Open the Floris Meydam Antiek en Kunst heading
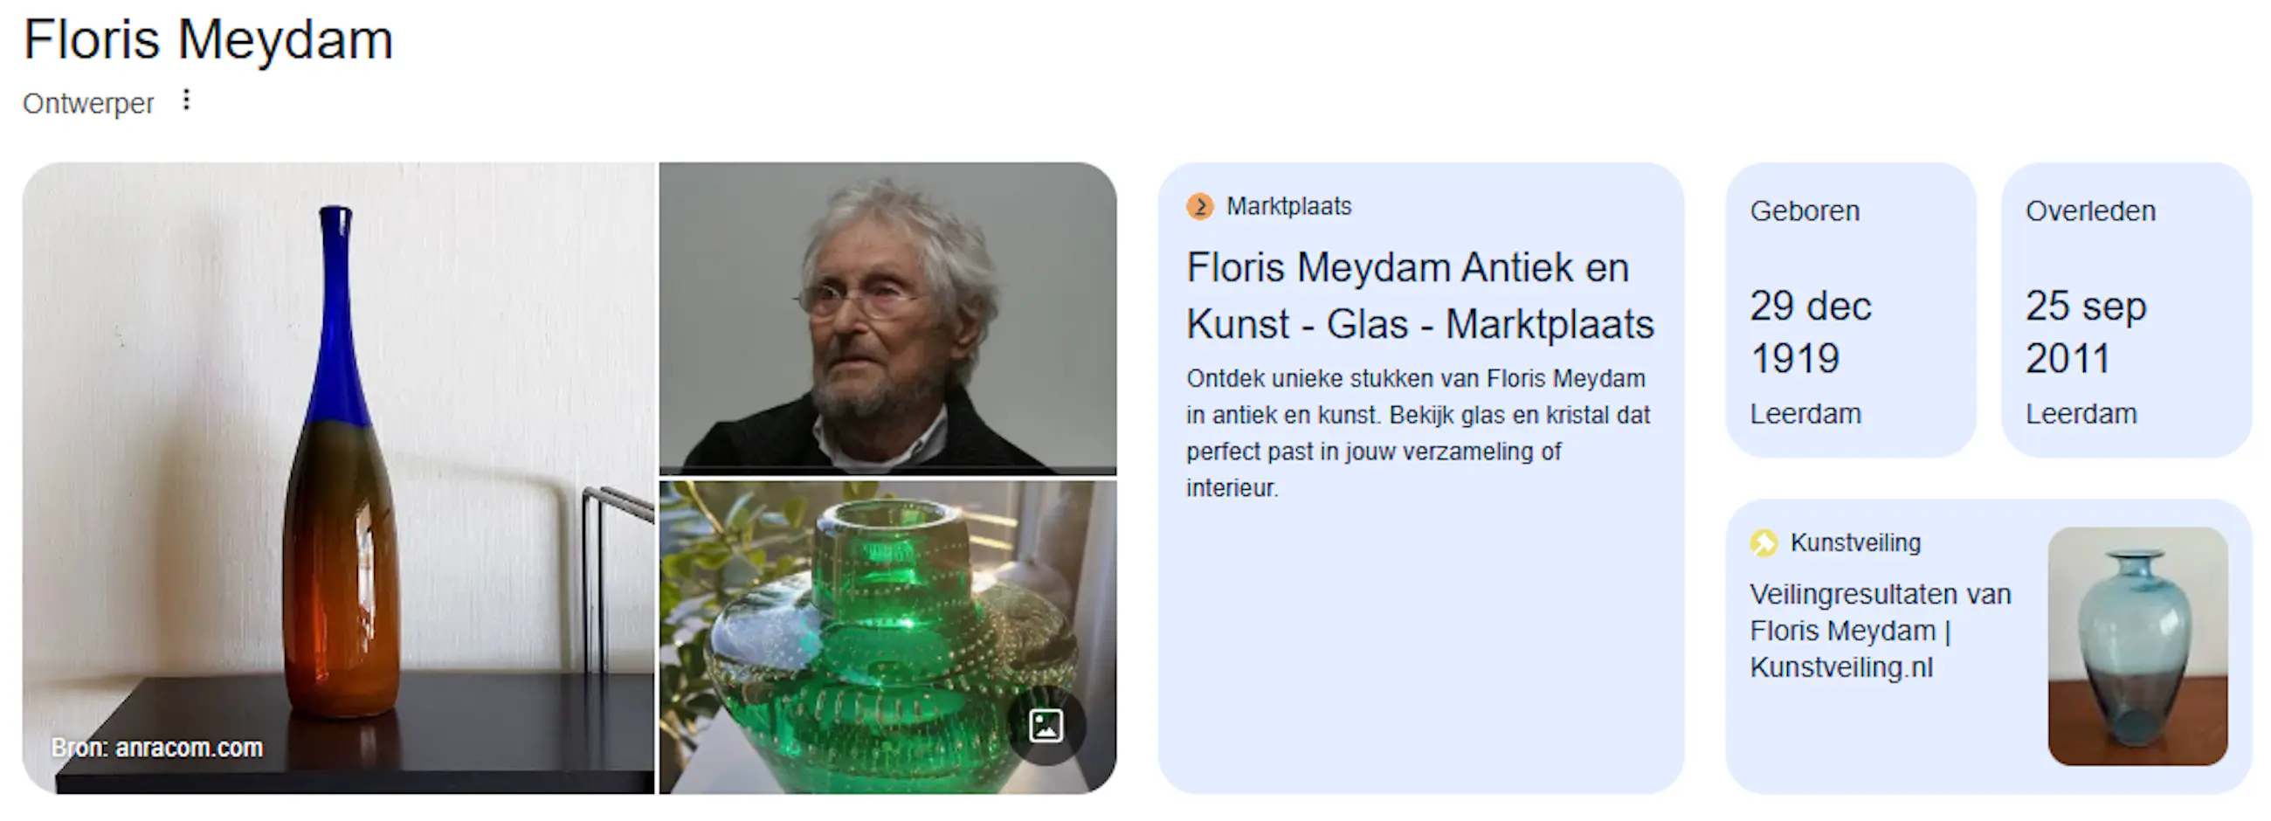 coord(1420,295)
